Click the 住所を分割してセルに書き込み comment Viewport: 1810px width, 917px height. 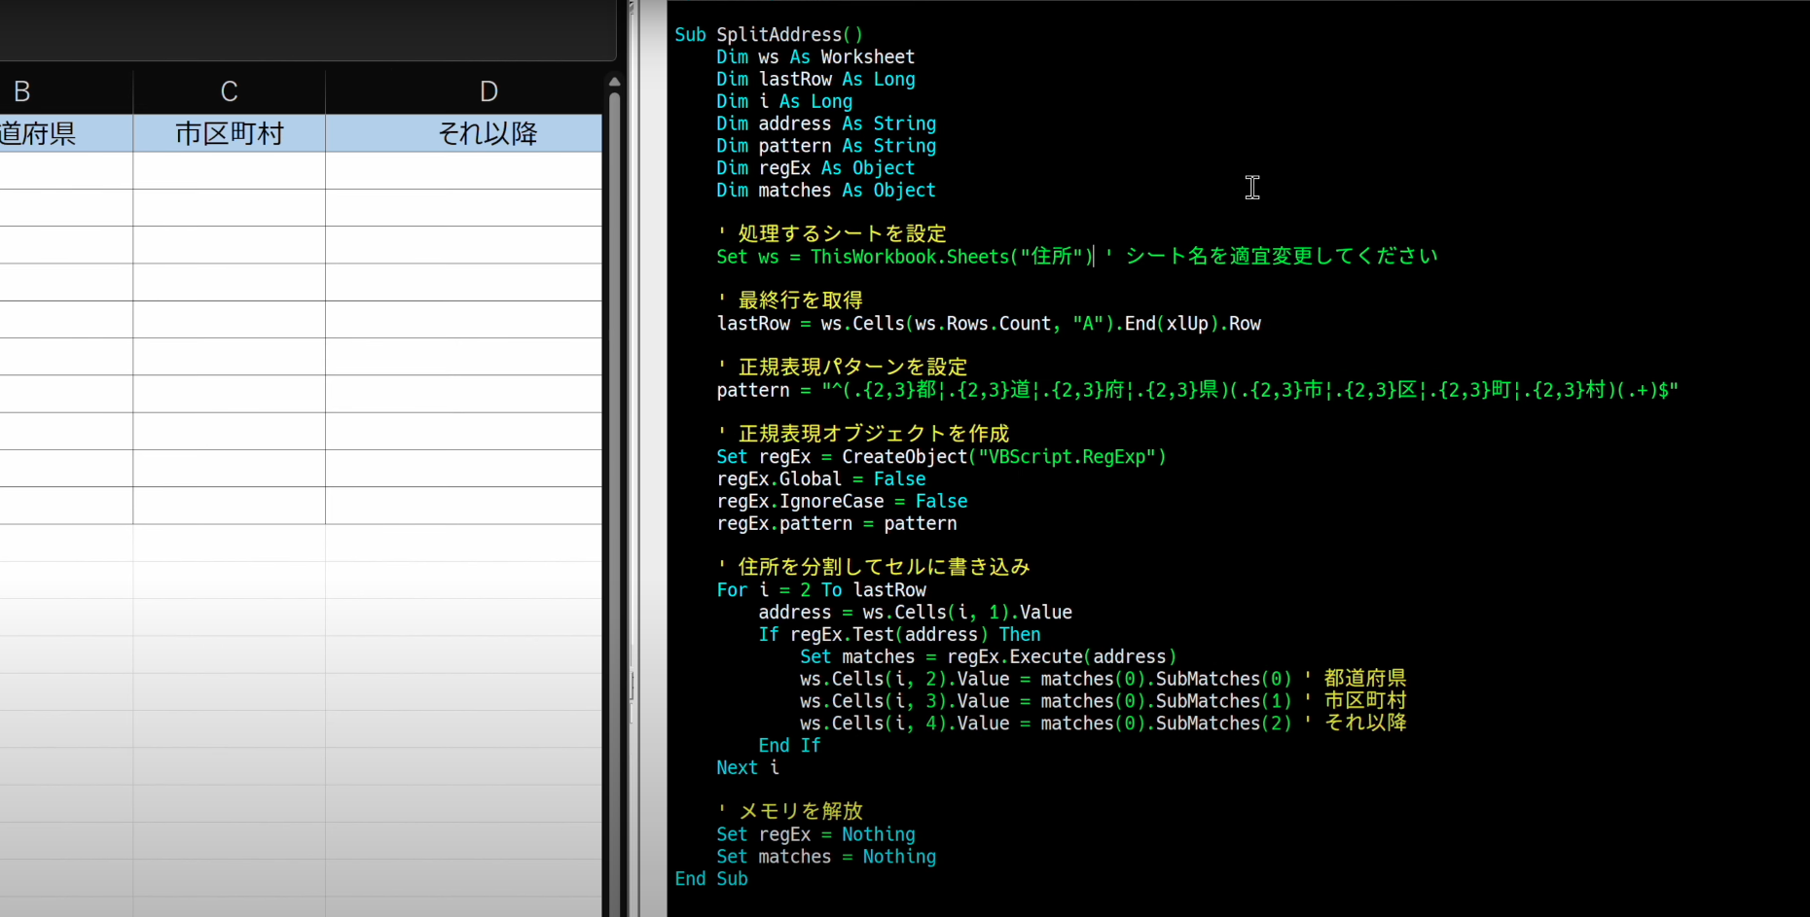click(x=874, y=567)
